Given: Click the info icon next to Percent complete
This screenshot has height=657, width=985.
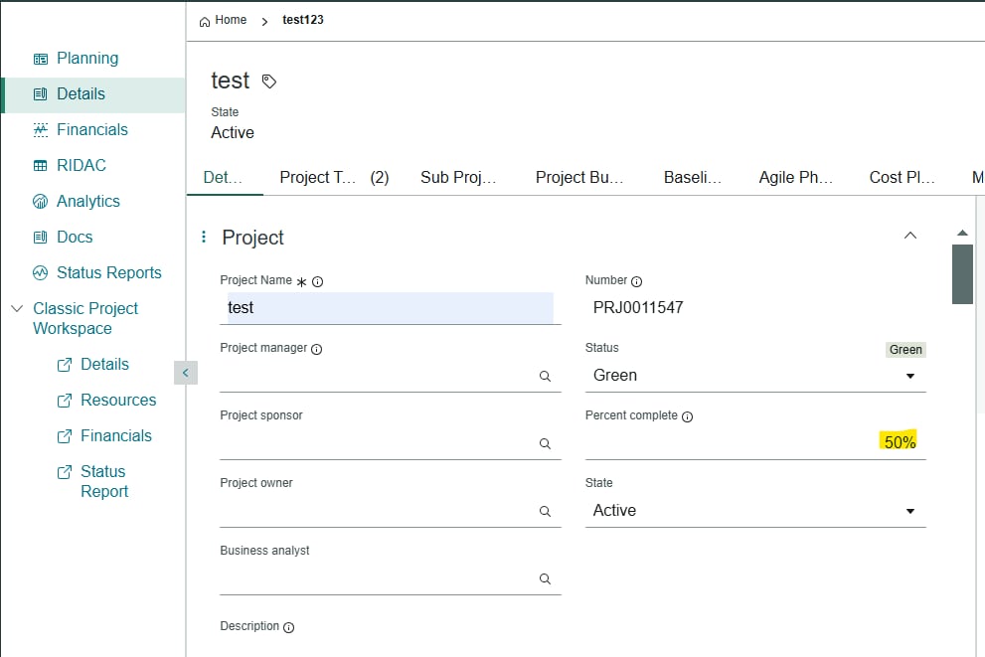Looking at the screenshot, I should 687,415.
